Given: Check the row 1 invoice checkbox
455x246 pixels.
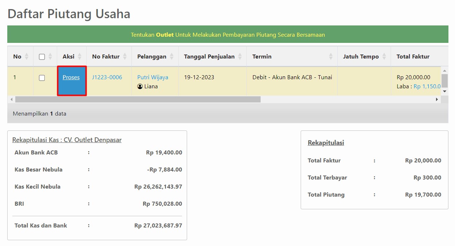Looking at the screenshot, I should (x=42, y=78).
